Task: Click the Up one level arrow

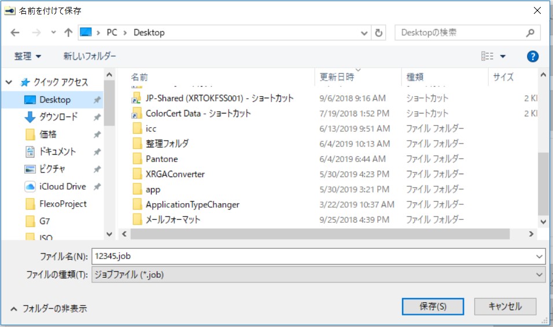Action: coord(68,33)
